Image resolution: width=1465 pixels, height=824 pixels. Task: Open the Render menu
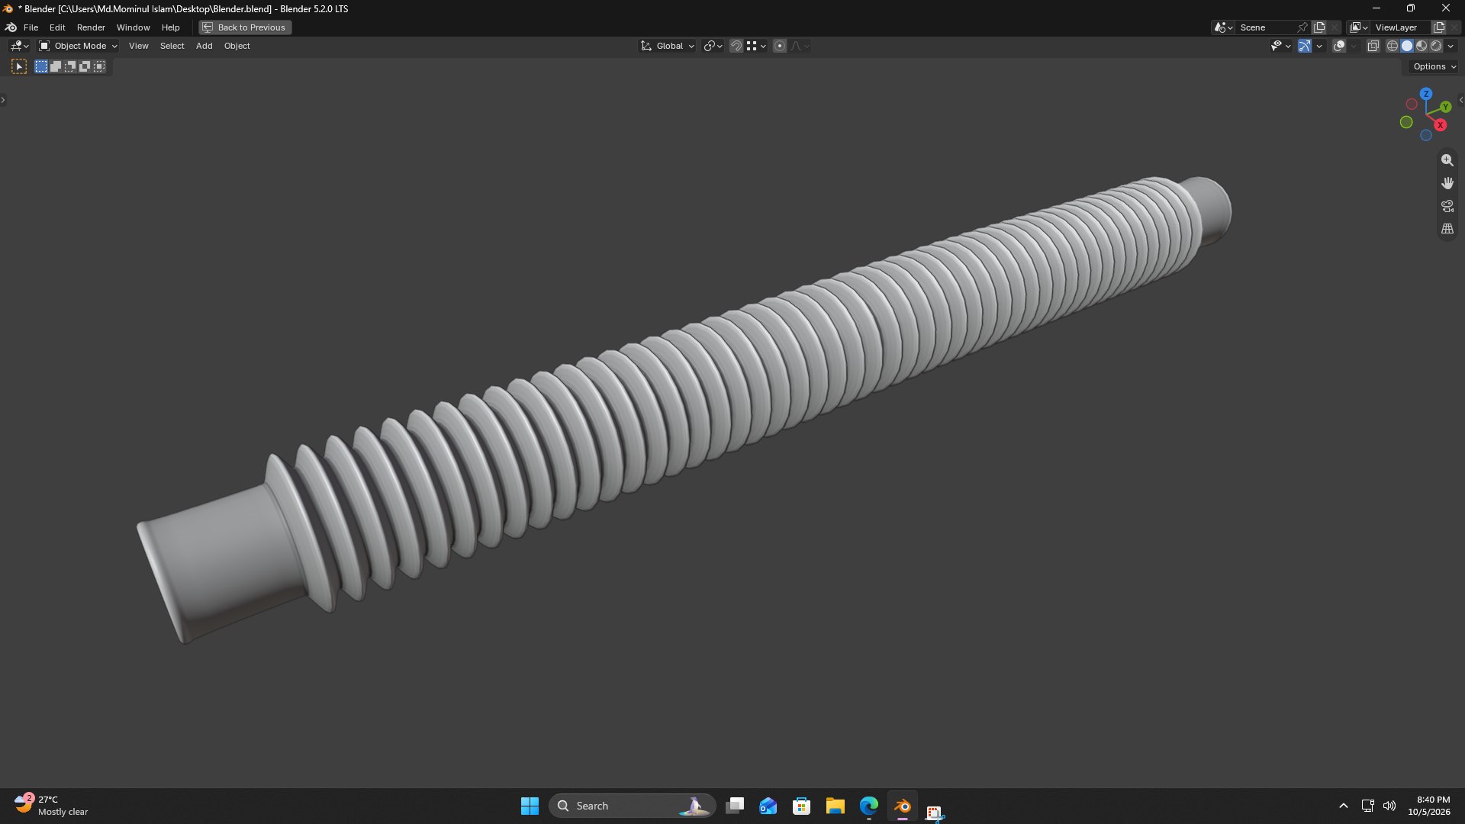[91, 27]
